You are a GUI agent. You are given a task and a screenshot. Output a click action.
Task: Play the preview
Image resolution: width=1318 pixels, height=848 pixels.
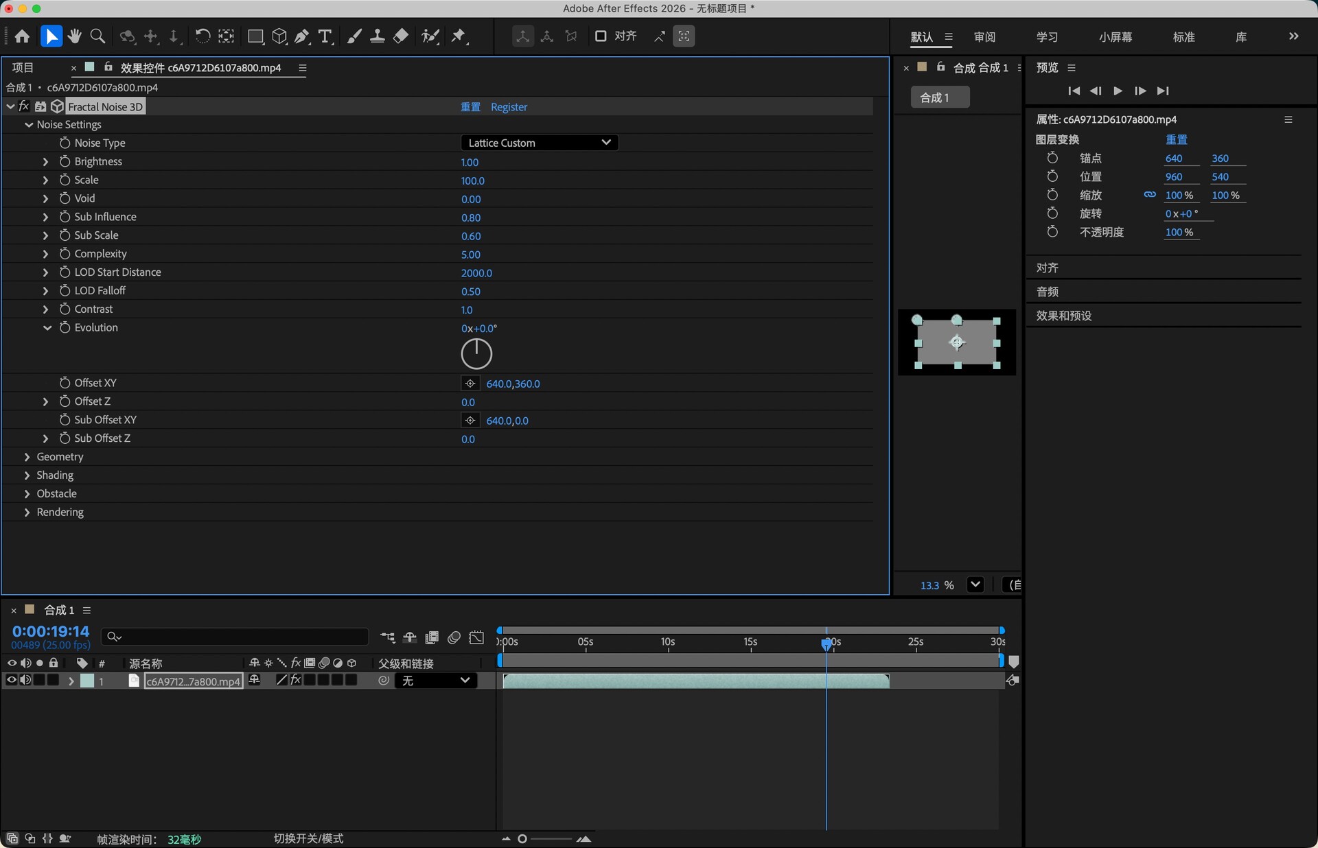1118,91
